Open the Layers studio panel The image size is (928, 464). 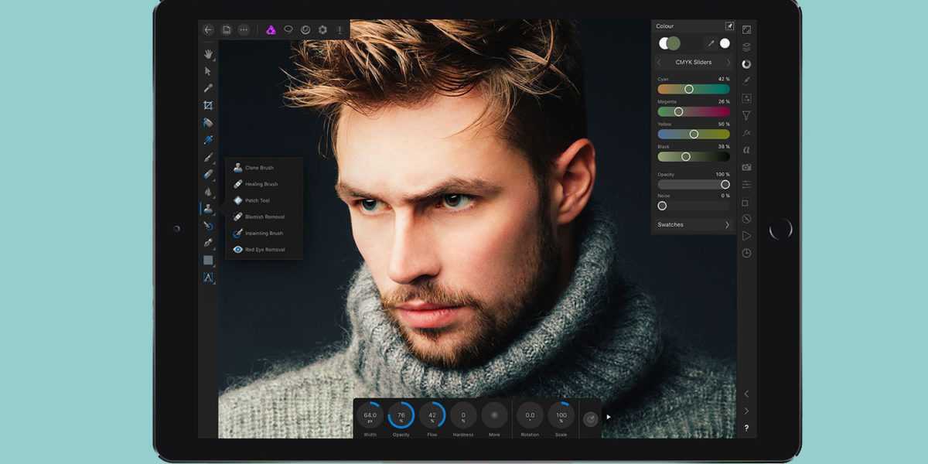point(746,47)
